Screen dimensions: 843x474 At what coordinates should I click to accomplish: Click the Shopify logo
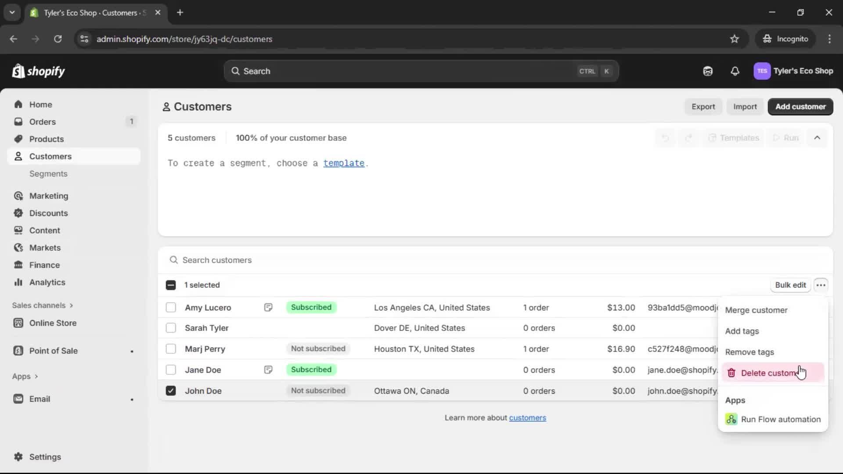39,71
